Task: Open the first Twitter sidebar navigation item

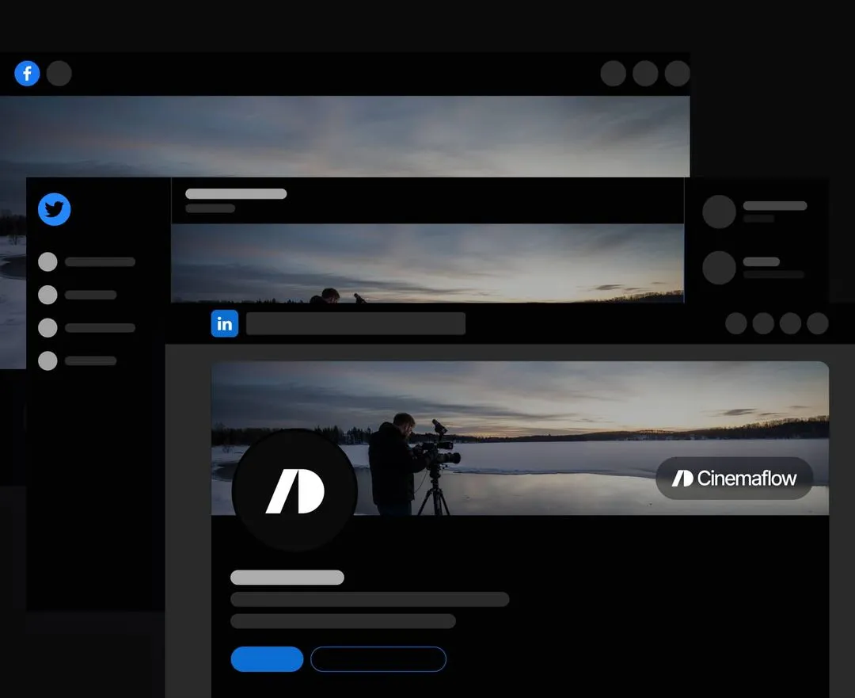Action: (47, 261)
